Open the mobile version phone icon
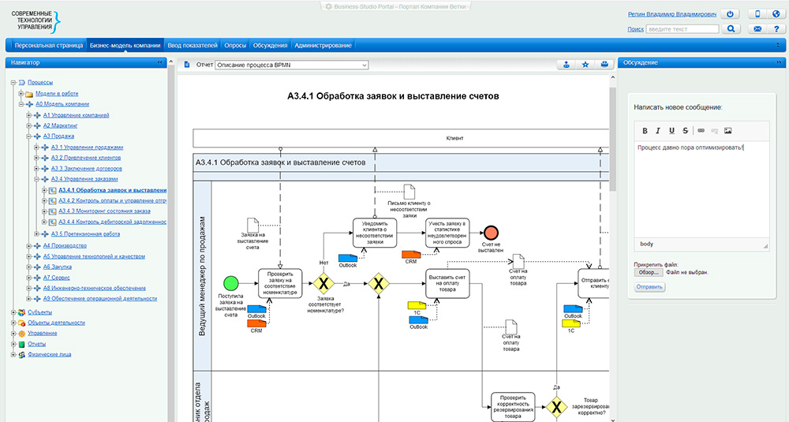789x422 pixels. point(757,14)
